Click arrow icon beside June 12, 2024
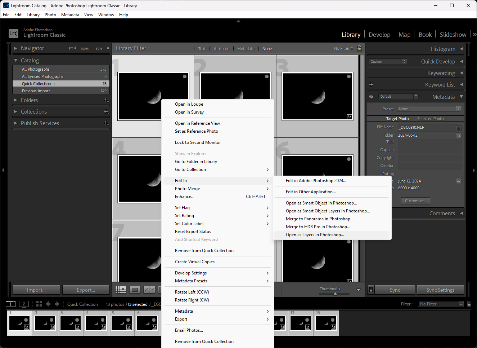The image size is (477, 348). pyautogui.click(x=459, y=181)
